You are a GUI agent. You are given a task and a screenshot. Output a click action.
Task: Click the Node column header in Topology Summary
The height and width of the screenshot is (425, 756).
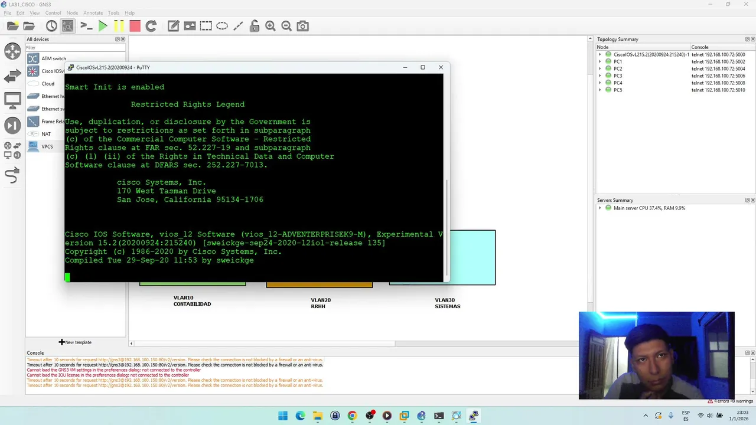643,47
